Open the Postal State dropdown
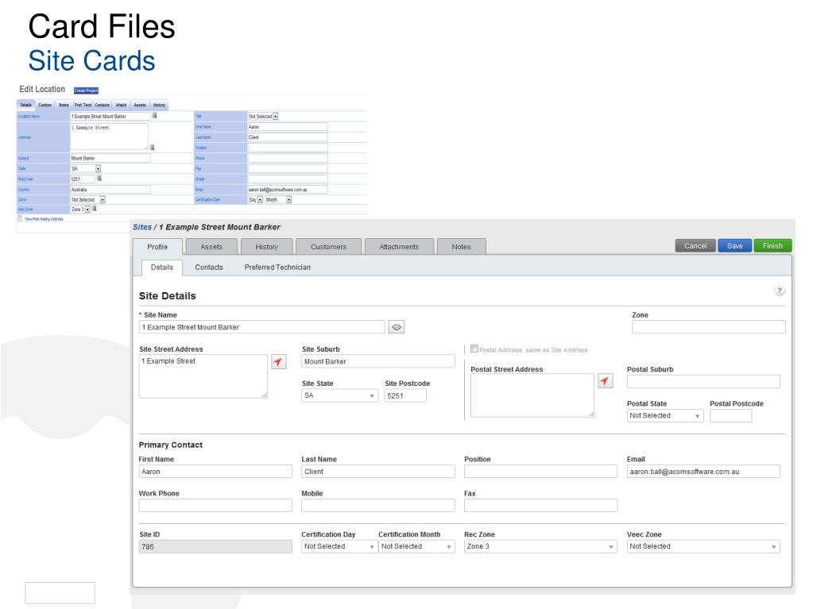 [x=664, y=416]
